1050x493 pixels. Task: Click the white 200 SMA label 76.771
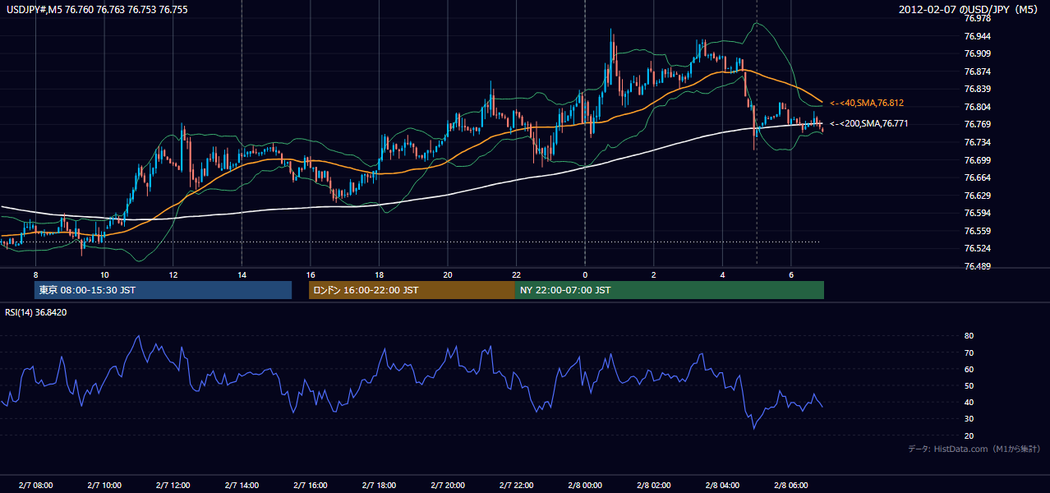pos(869,123)
